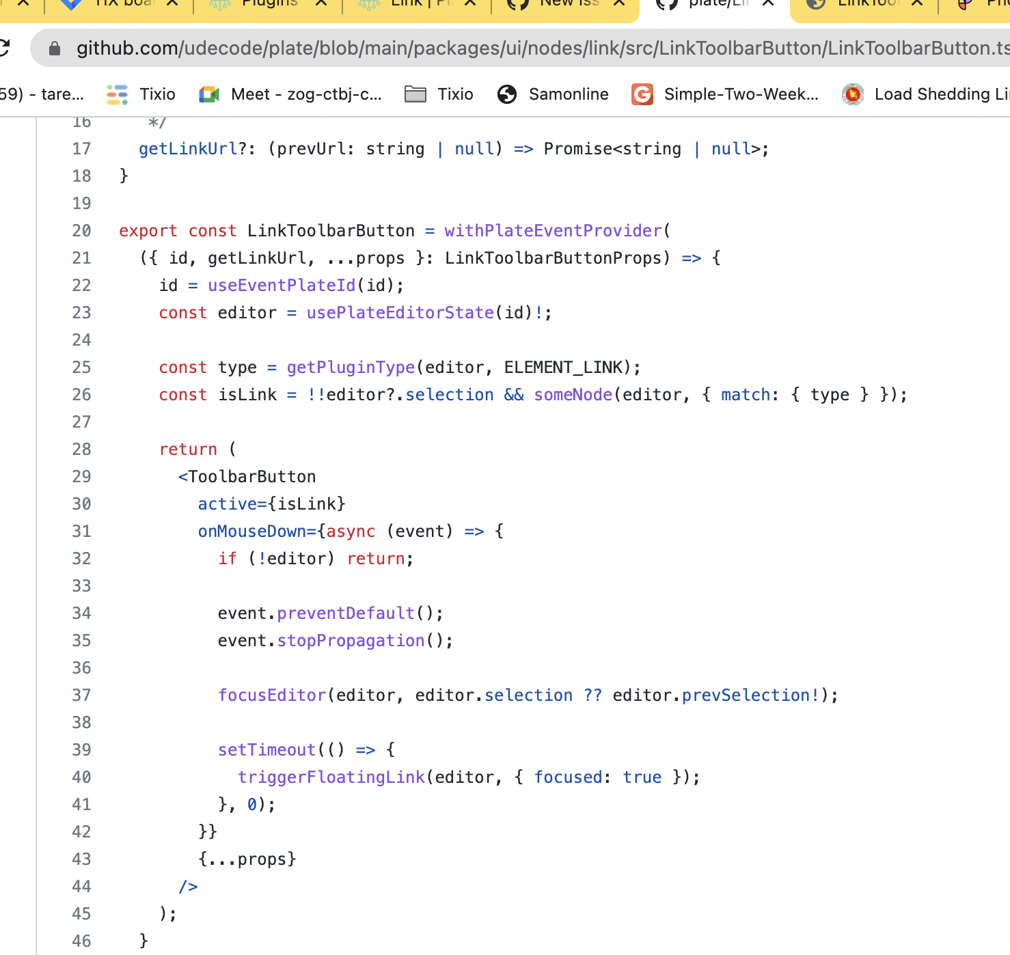This screenshot has height=955, width=1010.
Task: Select line number 20 in the code view
Action: (x=81, y=230)
